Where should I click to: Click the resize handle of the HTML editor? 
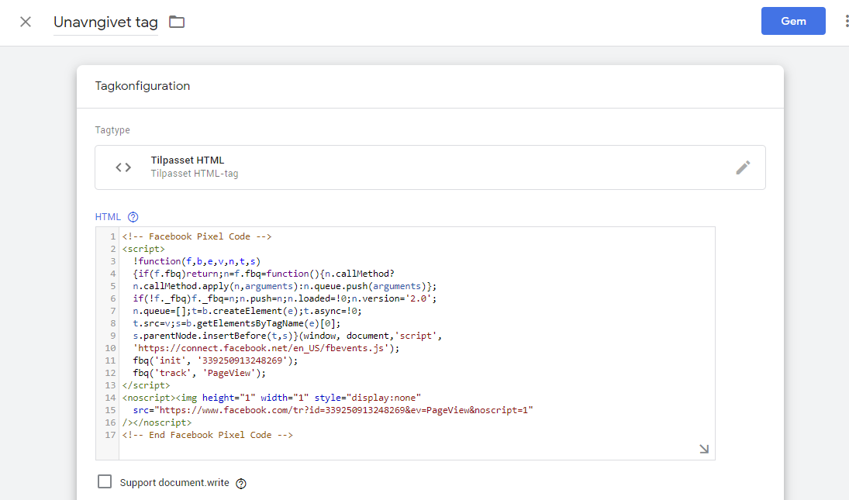pyautogui.click(x=704, y=449)
